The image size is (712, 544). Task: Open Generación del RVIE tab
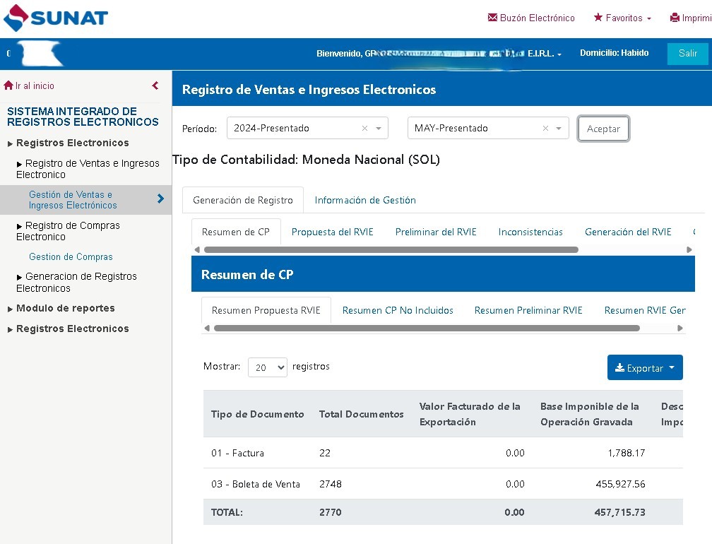tap(628, 232)
